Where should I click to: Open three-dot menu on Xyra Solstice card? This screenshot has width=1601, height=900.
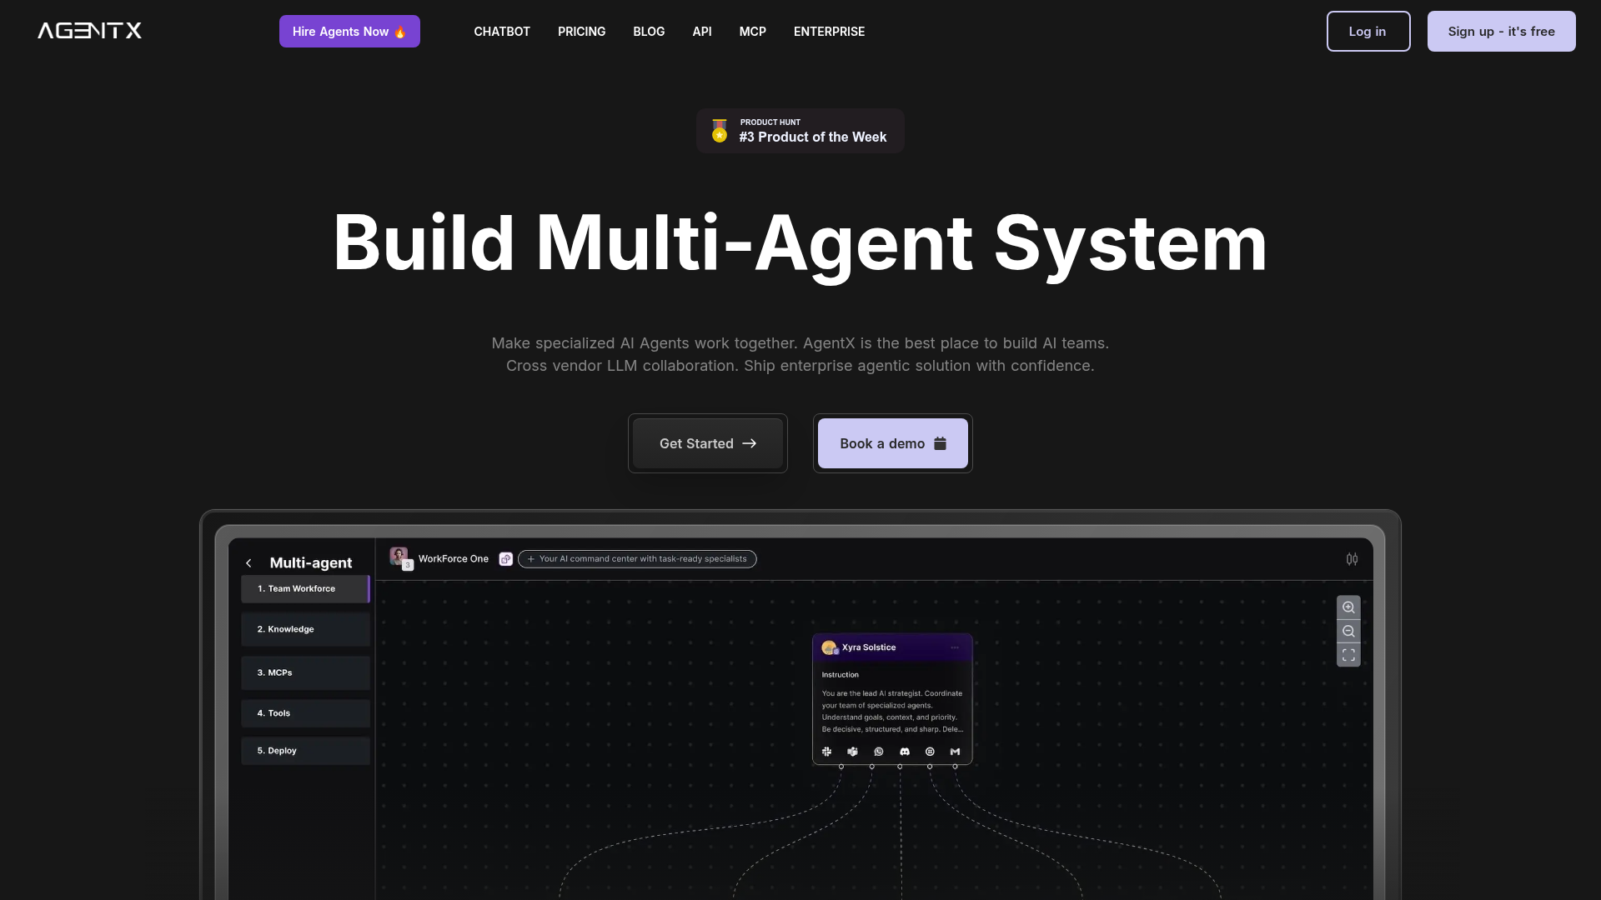[955, 647]
